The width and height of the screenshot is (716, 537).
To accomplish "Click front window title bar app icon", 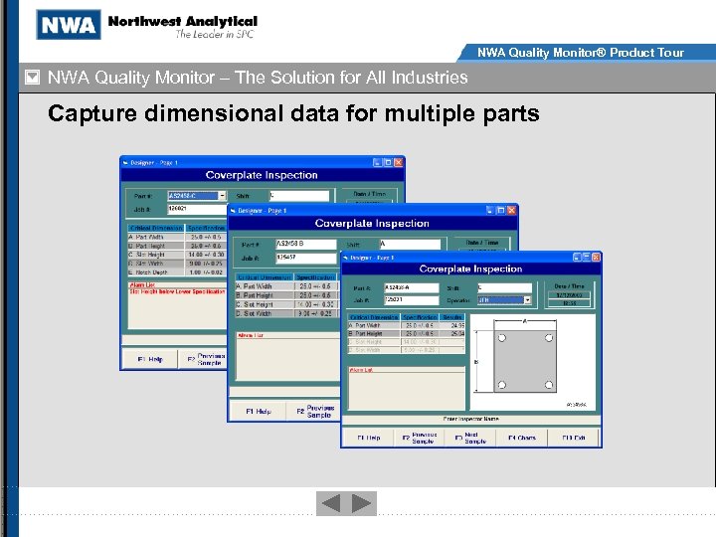I will click(346, 258).
